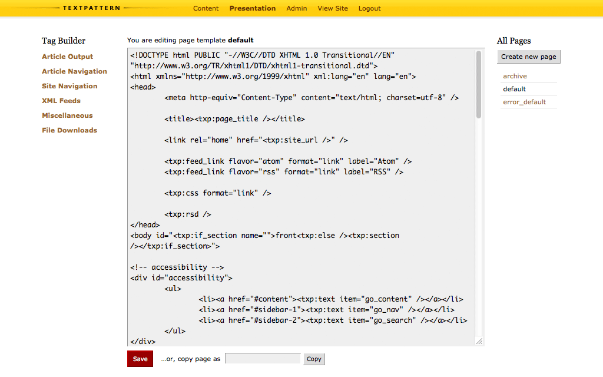603x377 pixels.
Task: Open the XML Feeds tag builder
Action: [x=61, y=101]
